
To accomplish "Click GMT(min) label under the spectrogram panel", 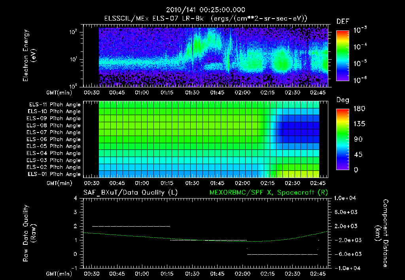I will click(59, 93).
